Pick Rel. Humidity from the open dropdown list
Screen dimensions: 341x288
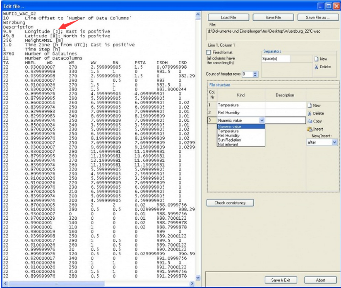pyautogui.click(x=228, y=136)
